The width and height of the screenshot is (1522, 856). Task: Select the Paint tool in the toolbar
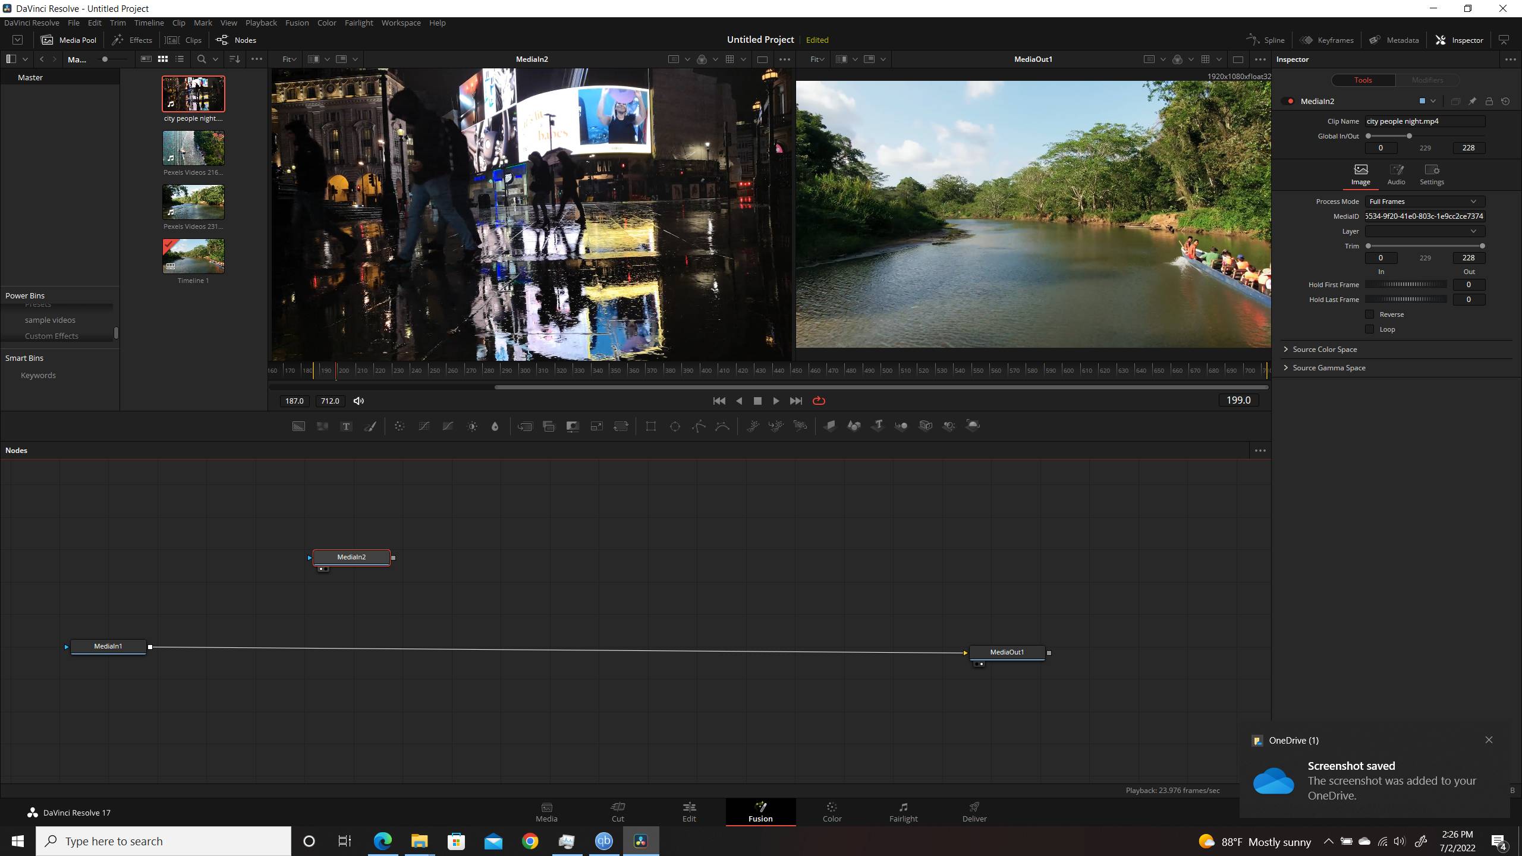(x=370, y=426)
